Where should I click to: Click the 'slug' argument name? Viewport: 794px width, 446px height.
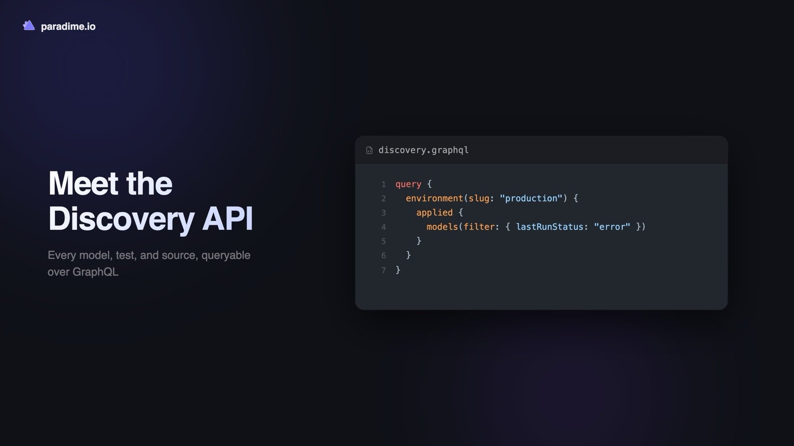pos(479,198)
